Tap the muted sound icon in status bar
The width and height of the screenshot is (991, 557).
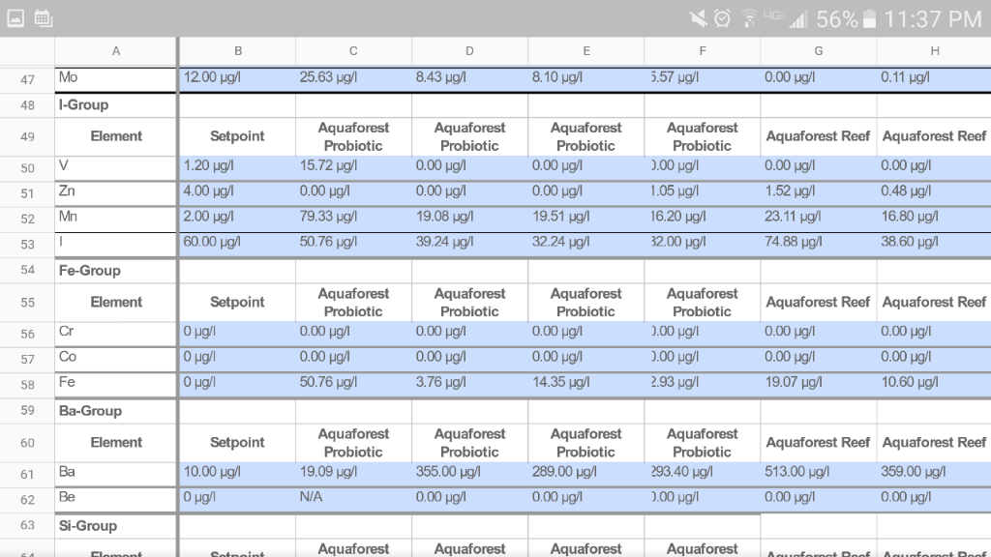(699, 19)
